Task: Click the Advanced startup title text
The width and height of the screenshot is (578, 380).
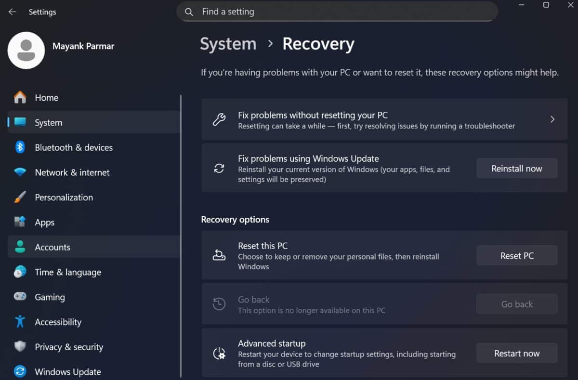Action: click(272, 343)
